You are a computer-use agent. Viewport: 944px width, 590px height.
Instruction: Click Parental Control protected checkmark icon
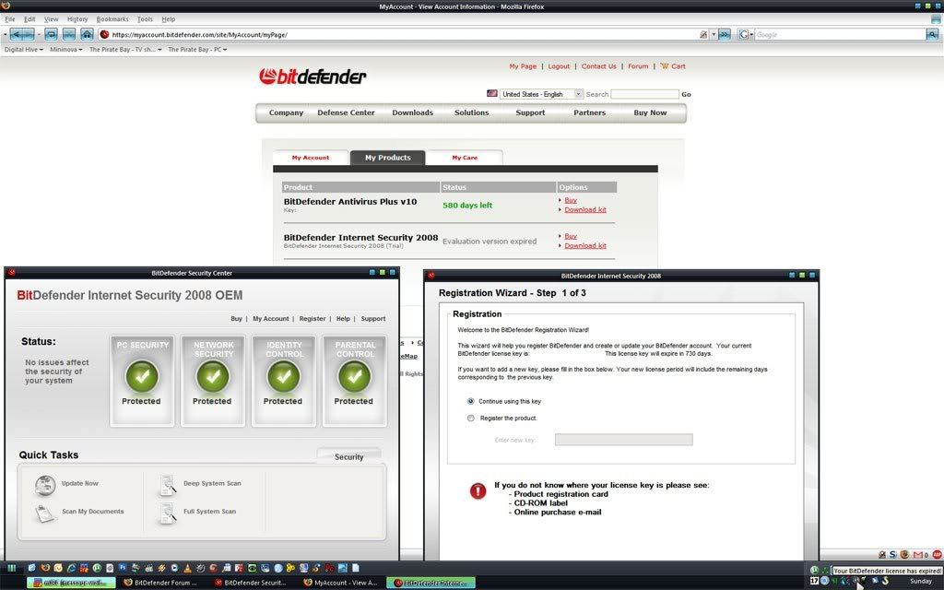coord(355,376)
